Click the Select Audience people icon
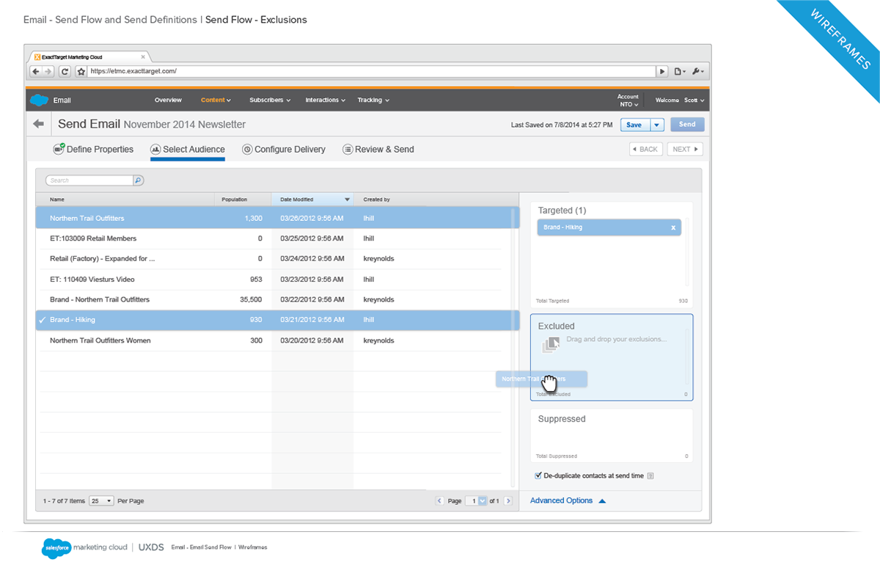 click(x=155, y=150)
